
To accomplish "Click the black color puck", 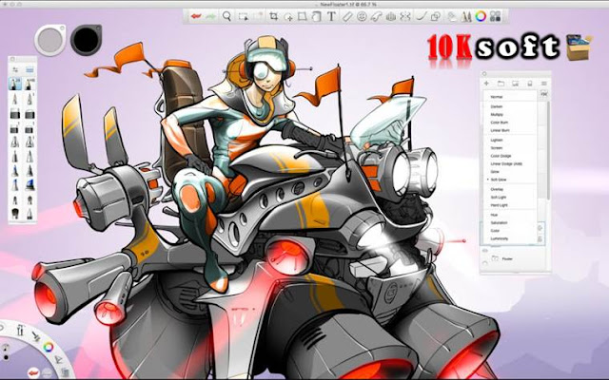I will pyautogui.click(x=86, y=40).
